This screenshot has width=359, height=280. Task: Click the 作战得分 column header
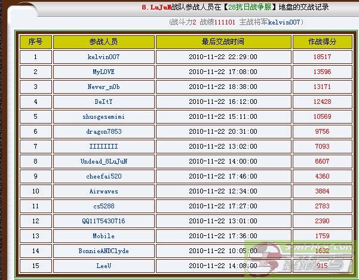(321, 42)
